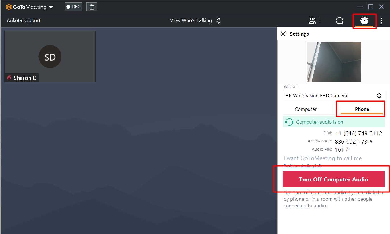Viewport: 390px width, 234px height.
Task: Maximize the GoToMeeting window
Action: (371, 7)
